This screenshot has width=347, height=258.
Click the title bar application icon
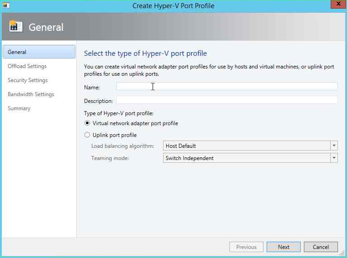[5, 5]
